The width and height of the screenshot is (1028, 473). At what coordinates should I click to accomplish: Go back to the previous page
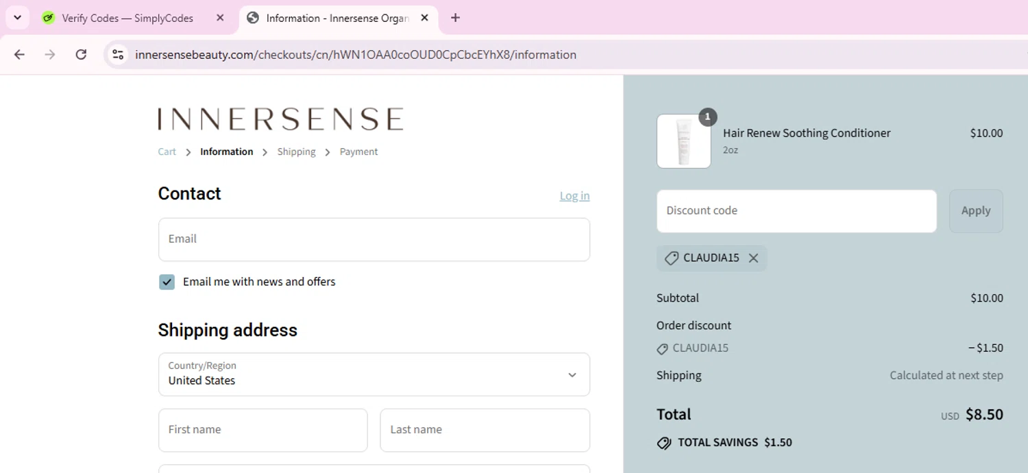(19, 55)
